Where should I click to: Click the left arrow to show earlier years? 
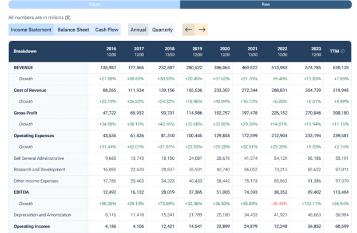[x=188, y=30]
